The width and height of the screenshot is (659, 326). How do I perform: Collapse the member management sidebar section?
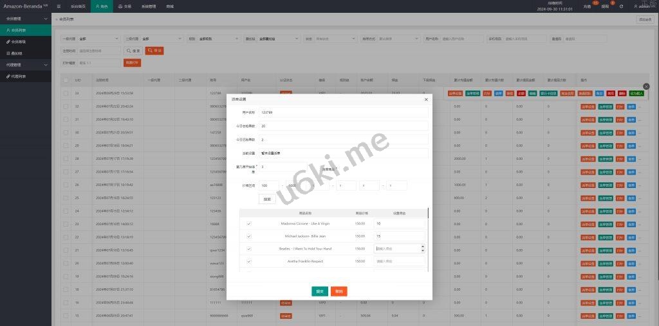click(x=45, y=19)
